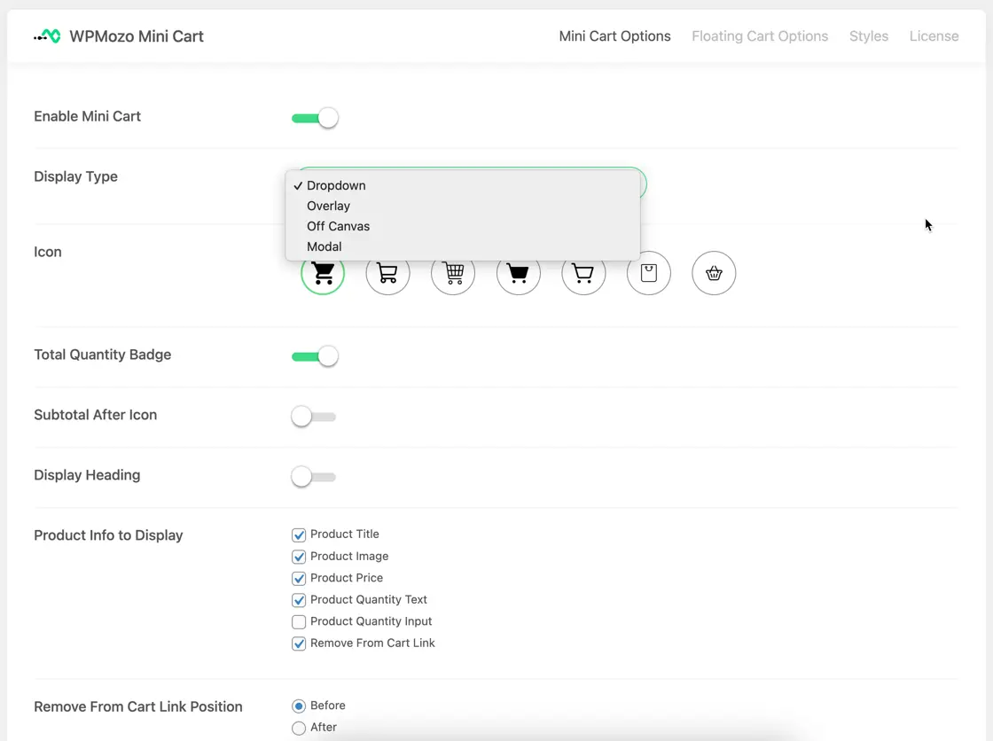This screenshot has width=993, height=741.
Task: Go to the License tab
Action: click(x=934, y=36)
